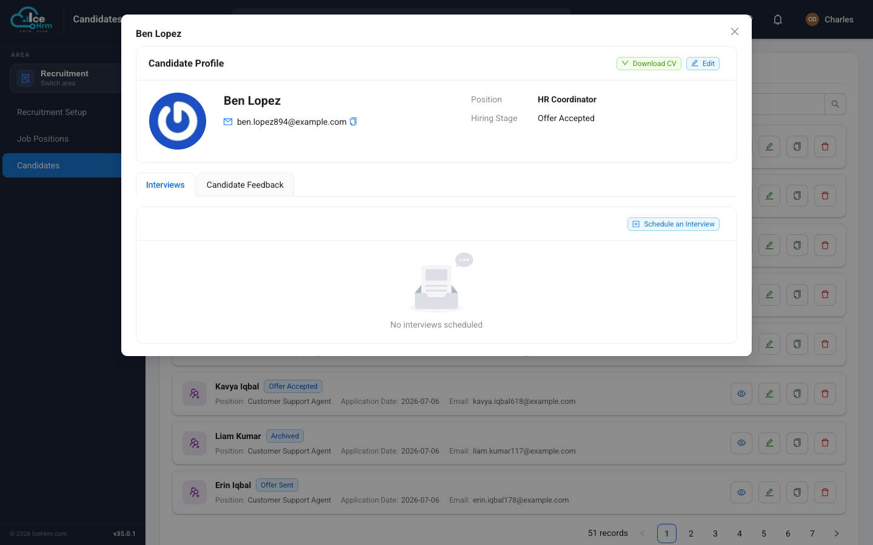
Task: Open the Charles user menu
Action: pyautogui.click(x=829, y=19)
